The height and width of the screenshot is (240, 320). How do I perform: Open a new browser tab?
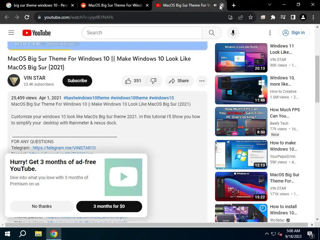(x=234, y=5)
